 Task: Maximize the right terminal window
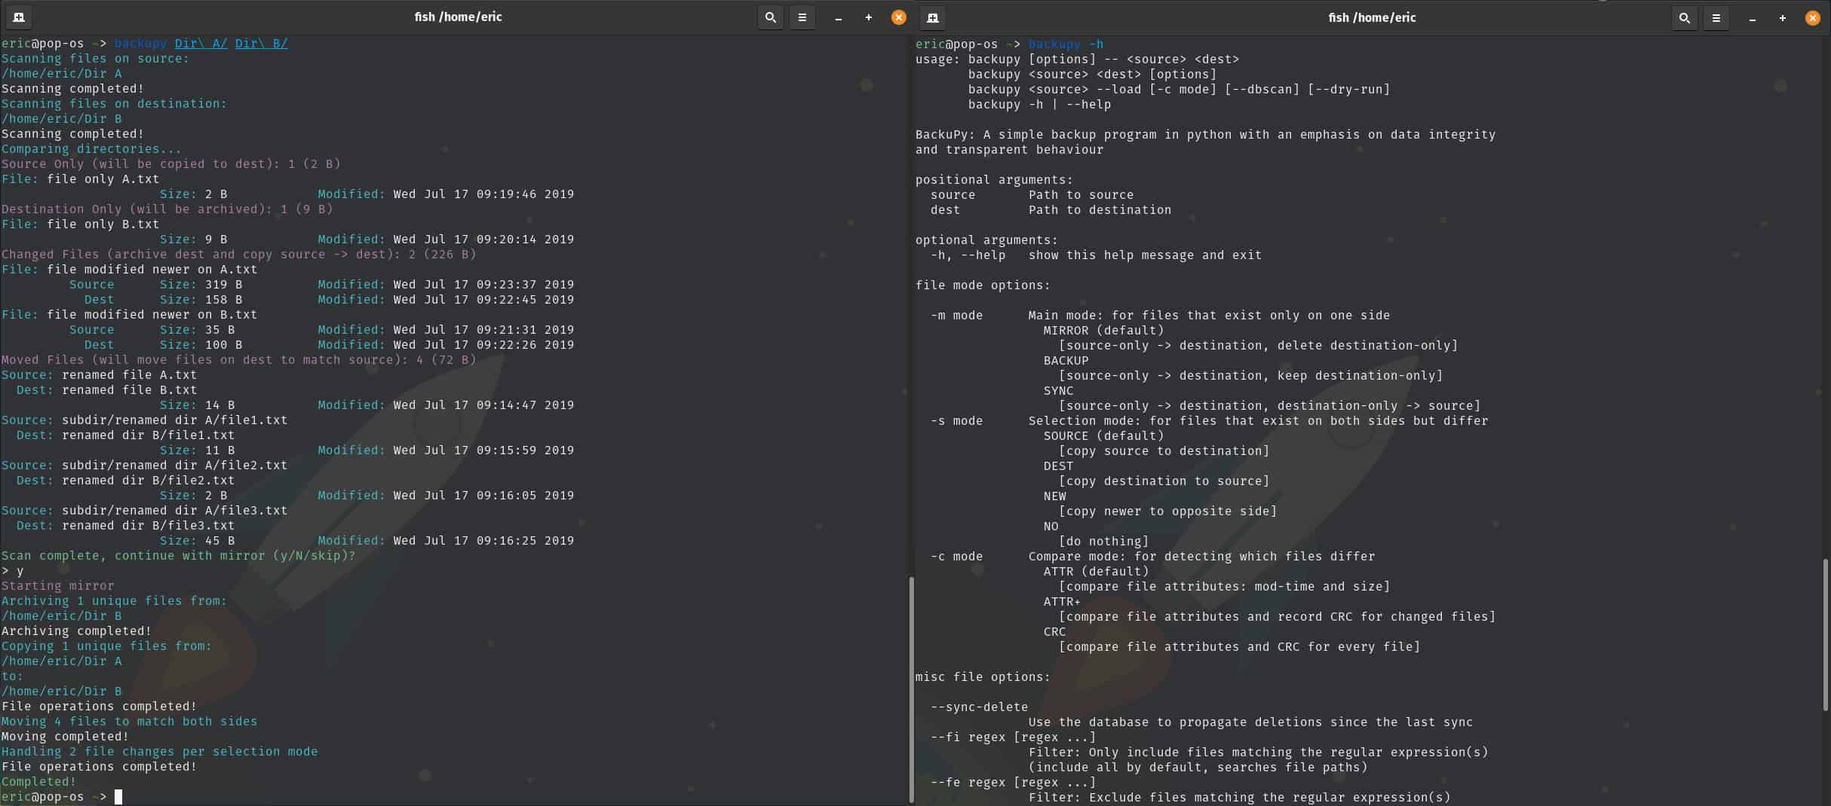click(x=1782, y=17)
